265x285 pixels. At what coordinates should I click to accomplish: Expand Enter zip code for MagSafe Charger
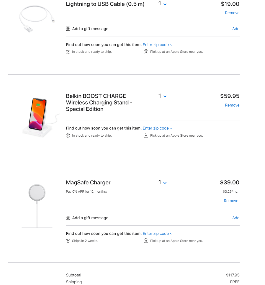[x=157, y=234]
